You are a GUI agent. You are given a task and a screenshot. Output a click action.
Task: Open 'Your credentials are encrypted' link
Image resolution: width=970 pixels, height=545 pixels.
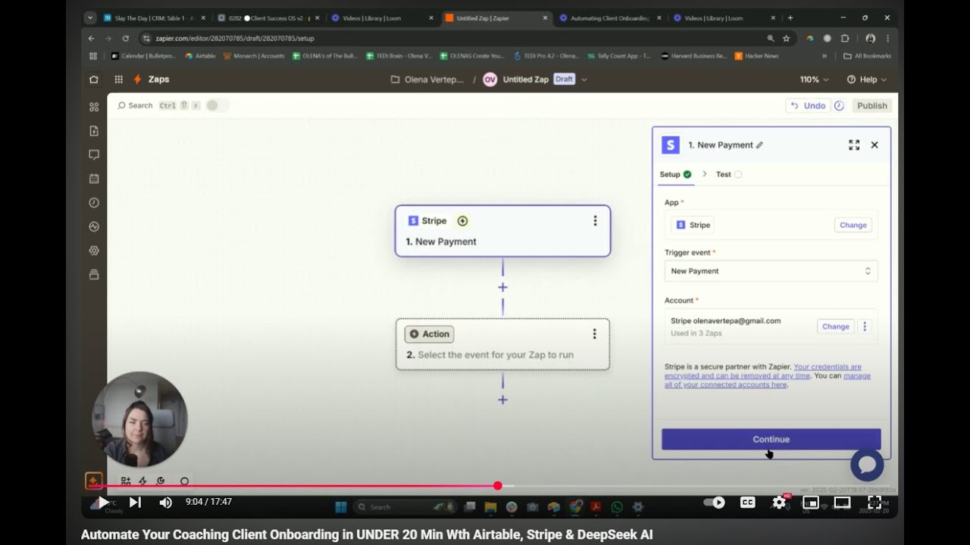pyautogui.click(x=763, y=371)
